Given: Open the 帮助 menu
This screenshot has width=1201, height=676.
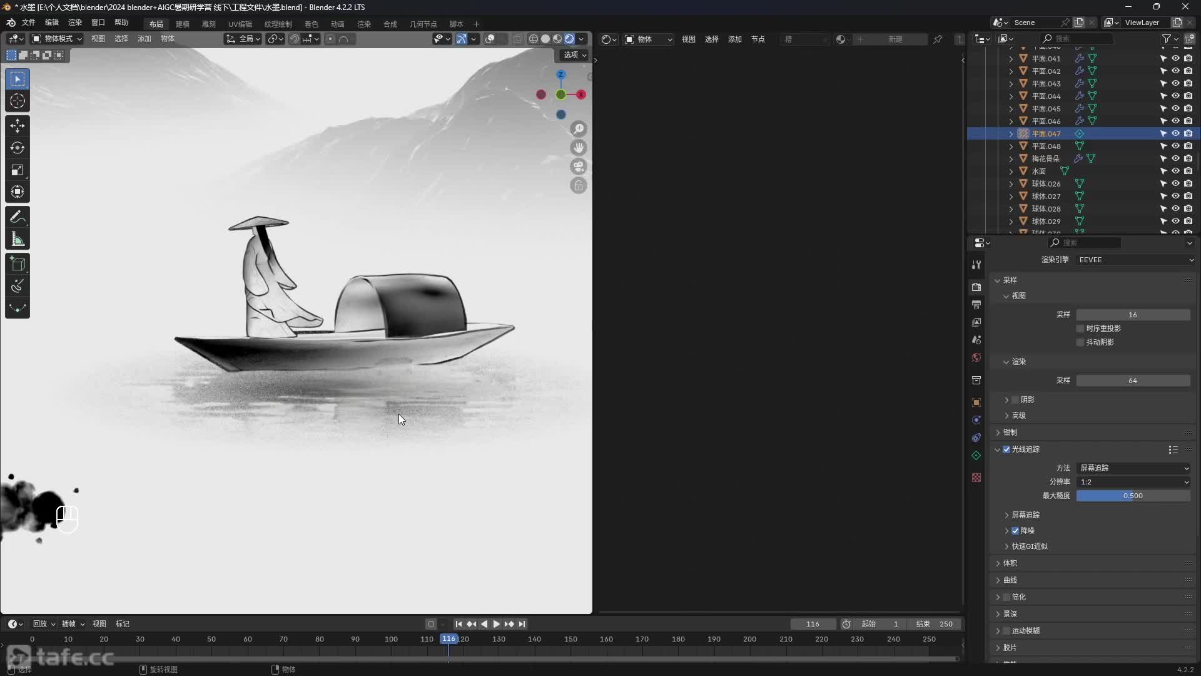Looking at the screenshot, I should (x=121, y=23).
